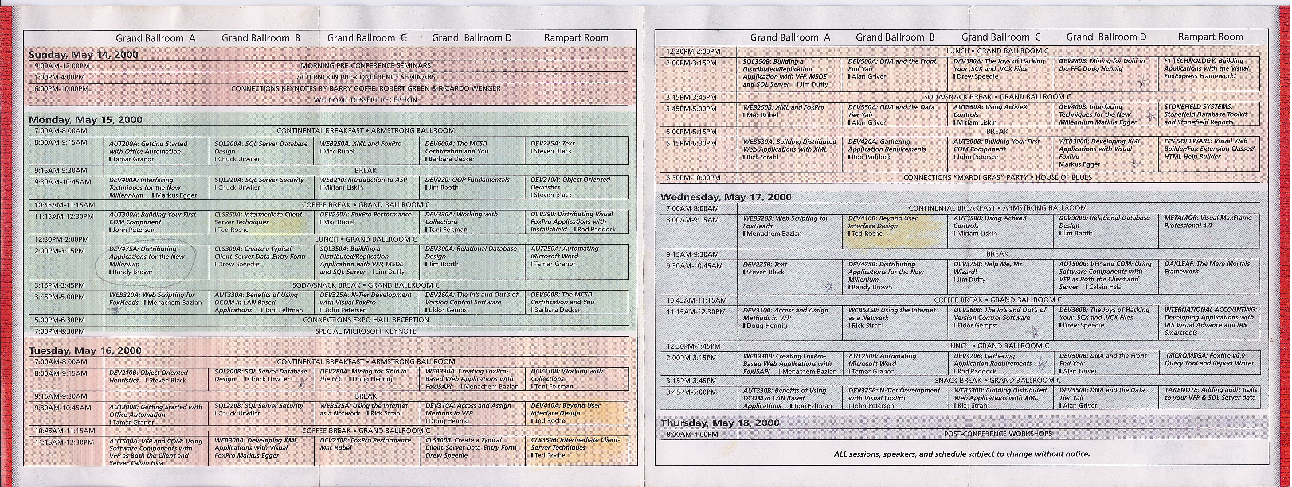Image resolution: width=1292 pixels, height=487 pixels.
Task: Select the Sunday, May 14, 2000 heading
Action: (83, 55)
